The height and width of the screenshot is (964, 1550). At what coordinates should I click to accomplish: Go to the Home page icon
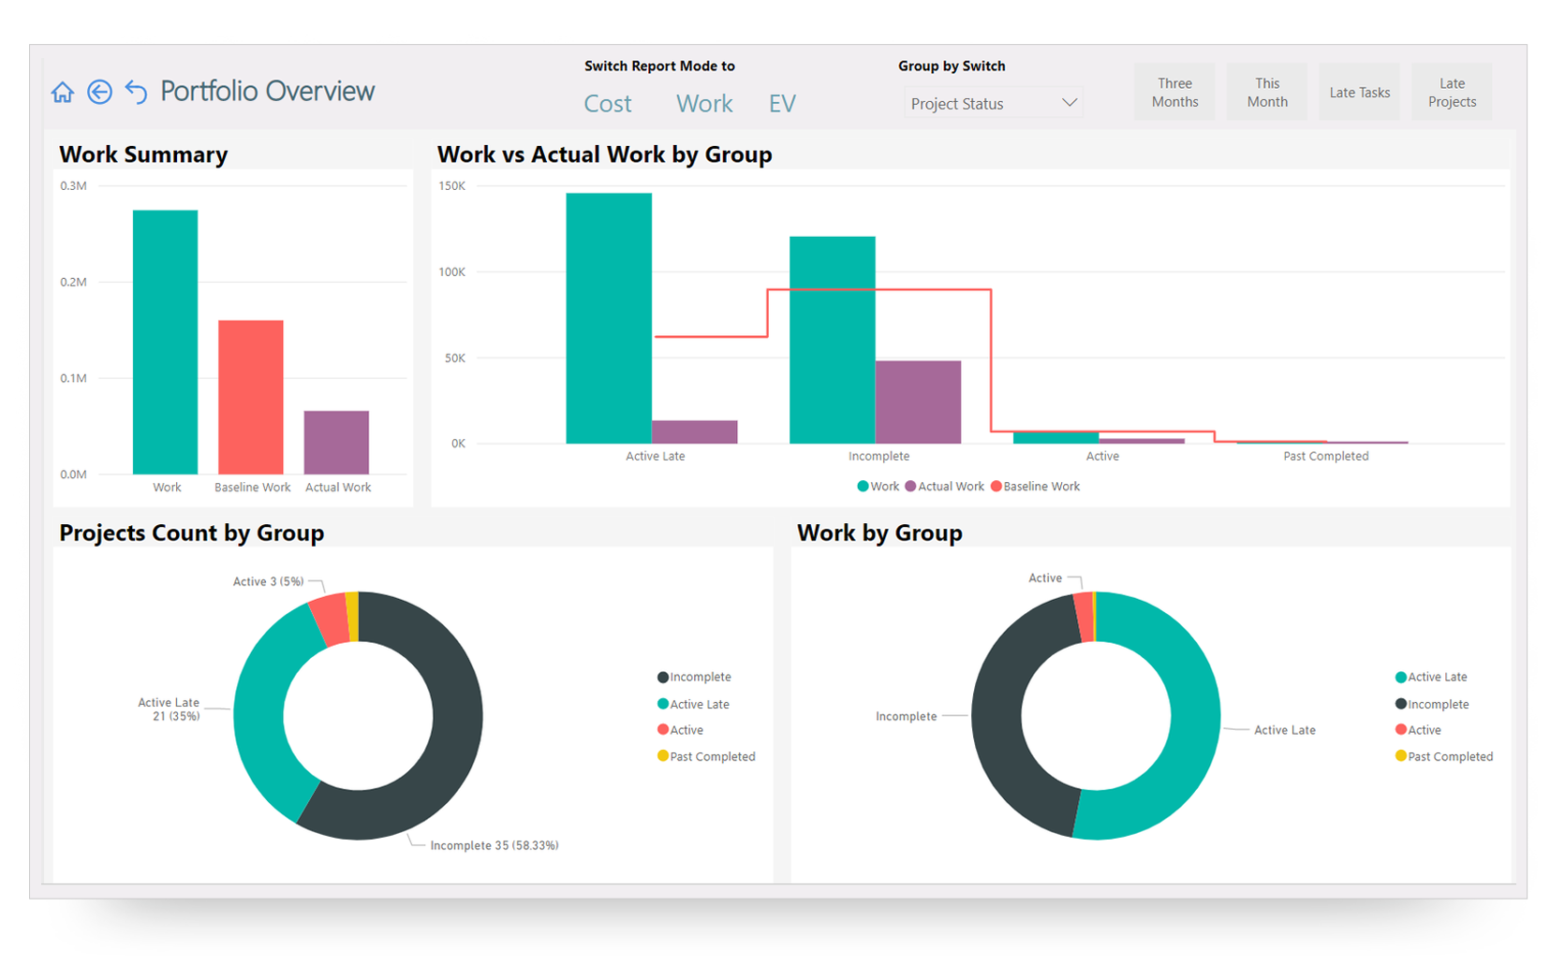coord(63,92)
